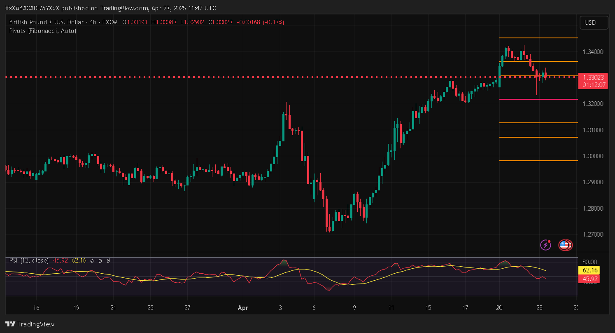Open the USD currency selector
Screen dimensions: 615x333
click(593, 23)
